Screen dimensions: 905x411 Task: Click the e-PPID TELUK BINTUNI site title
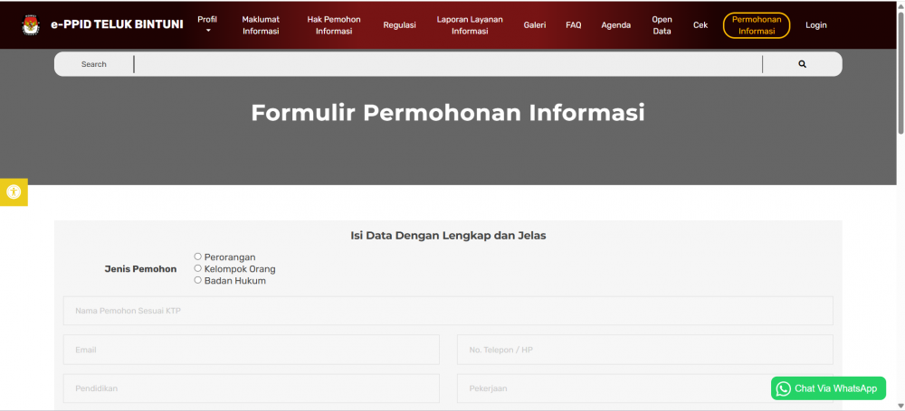point(117,24)
